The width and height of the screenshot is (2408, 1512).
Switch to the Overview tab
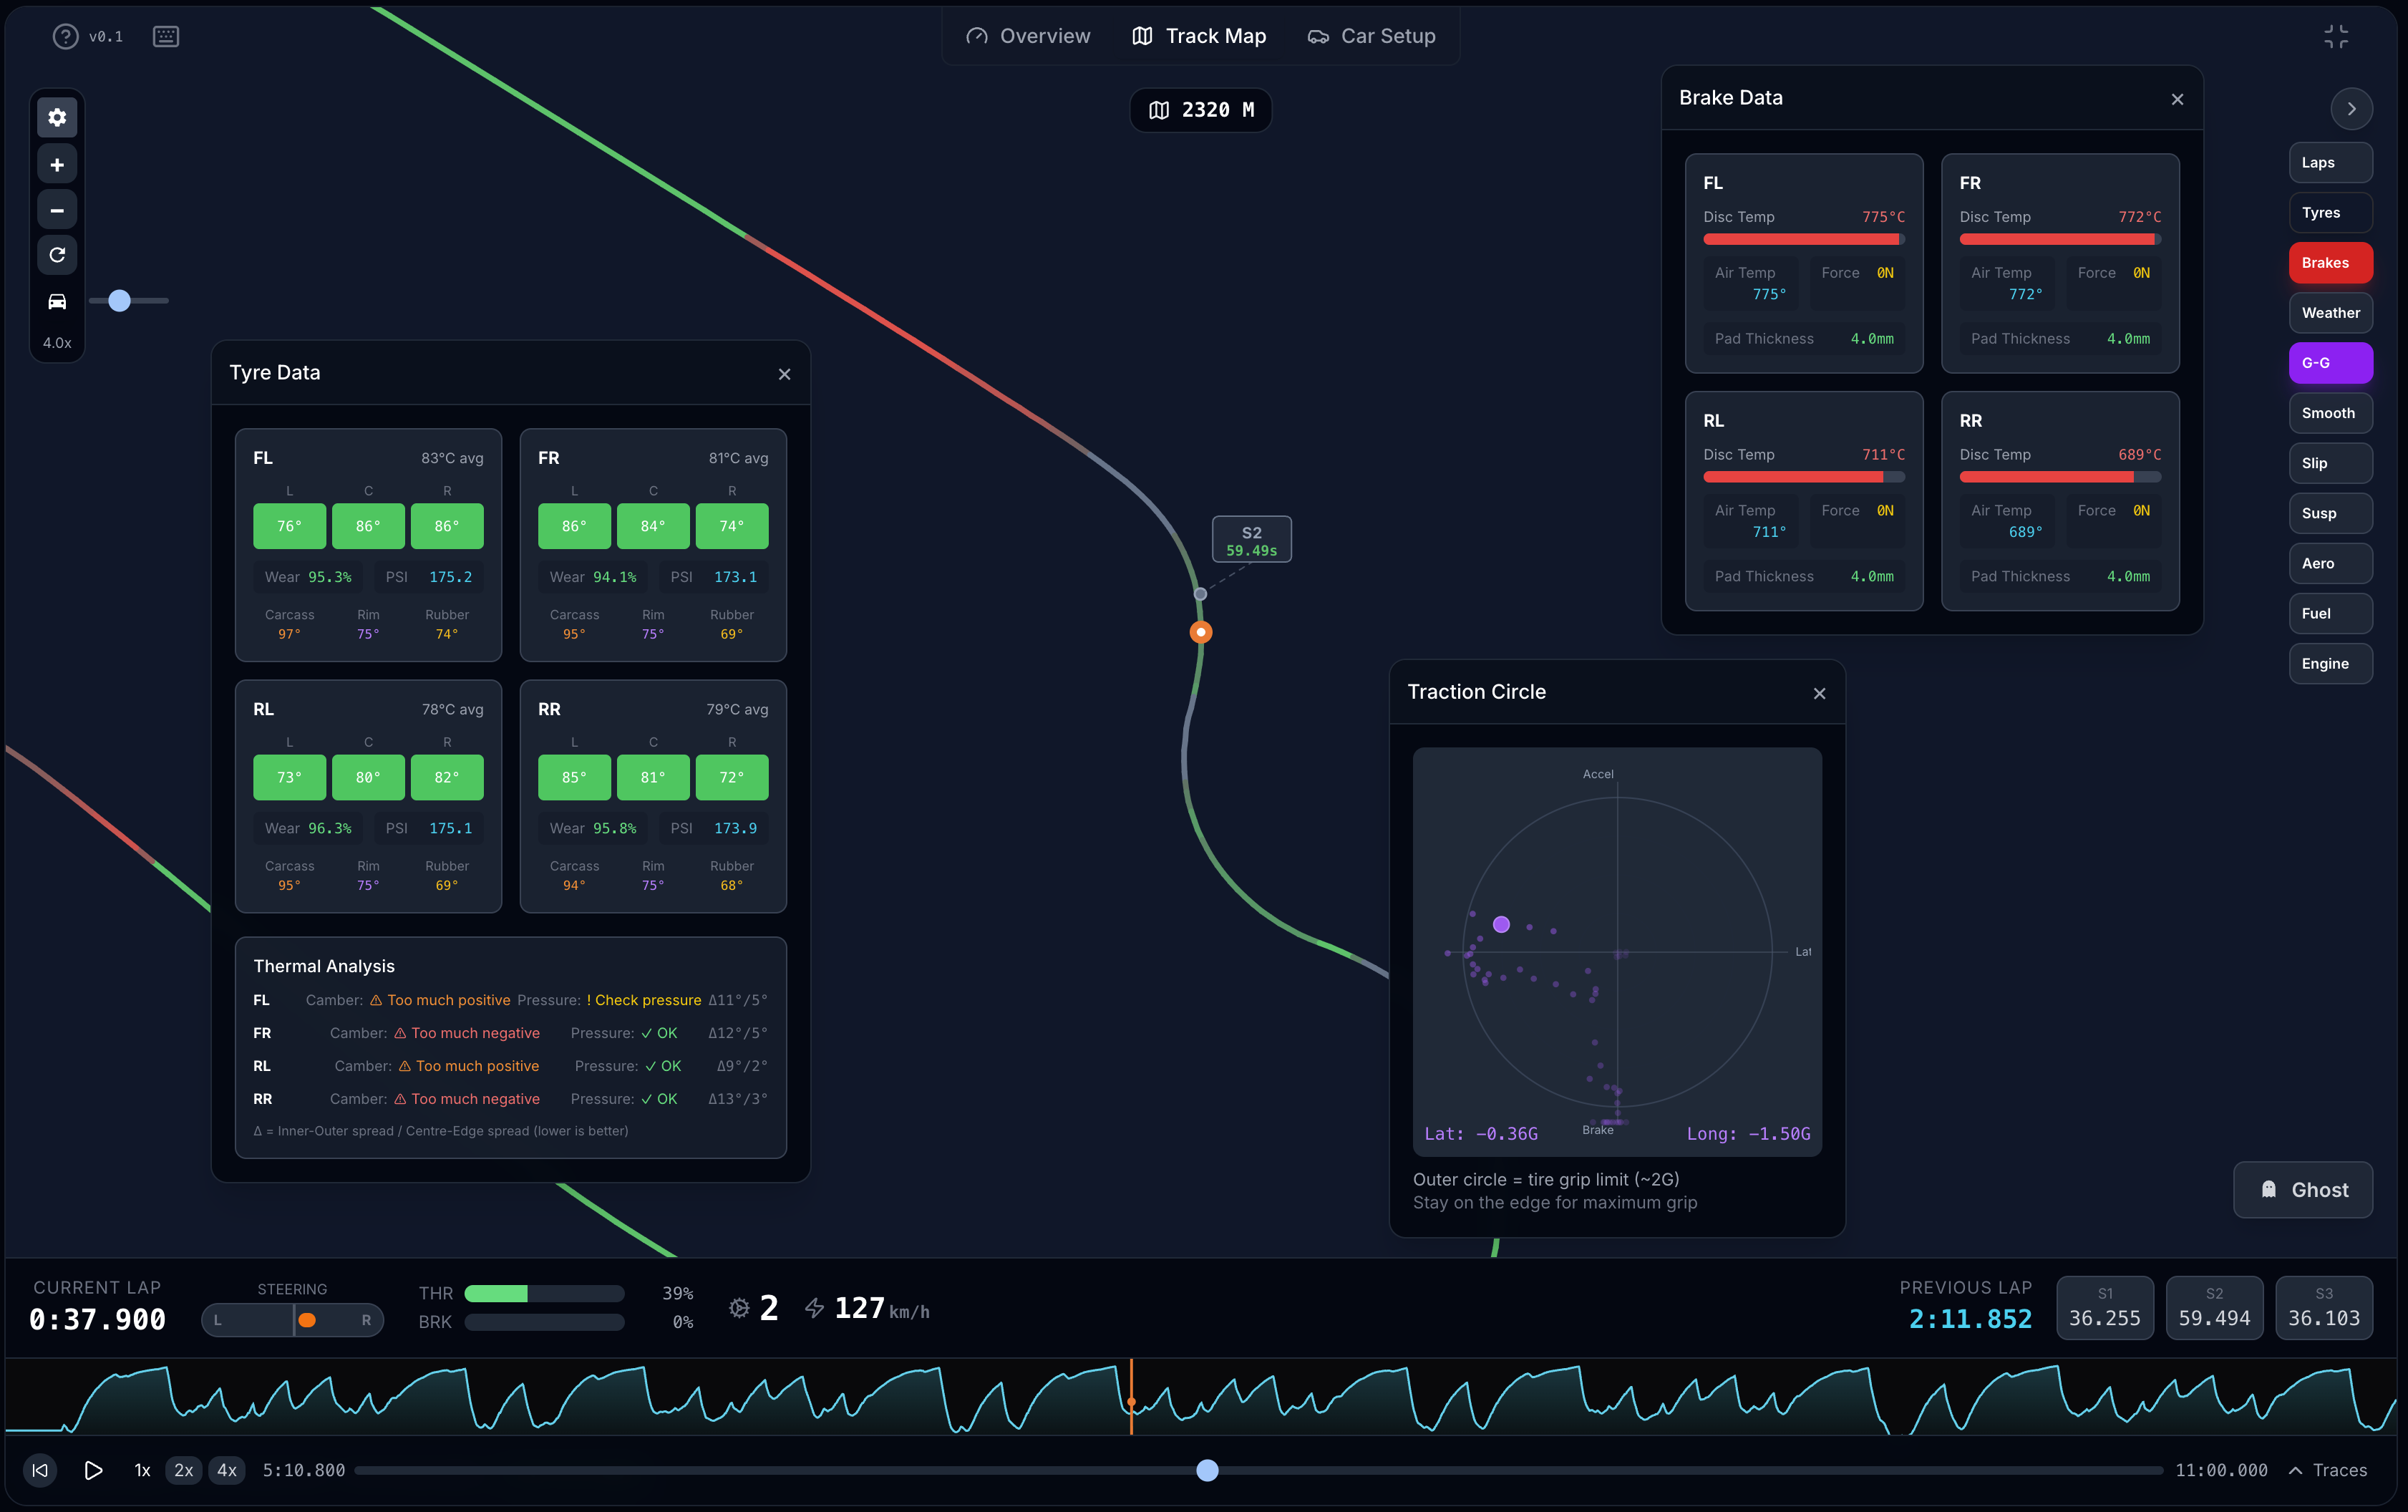pyautogui.click(x=1029, y=36)
